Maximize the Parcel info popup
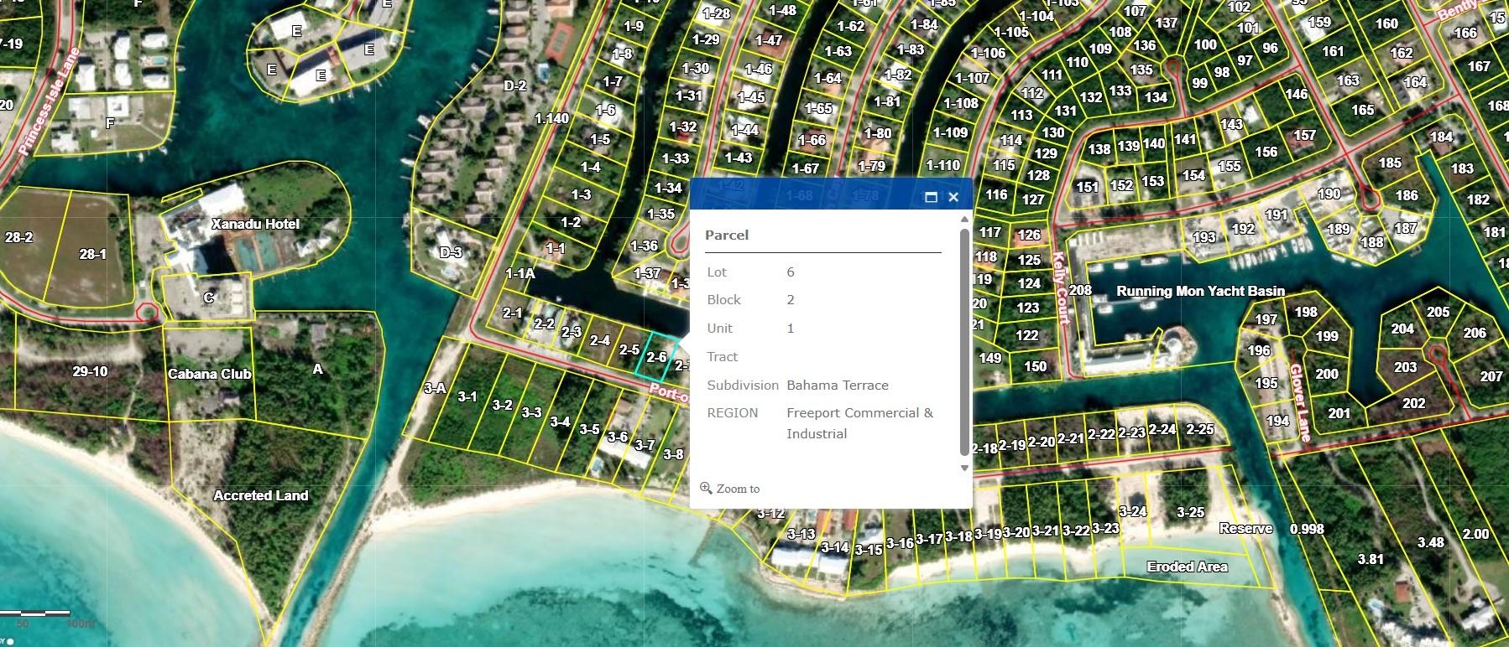Screen dimensions: 1509x647 coord(930,198)
